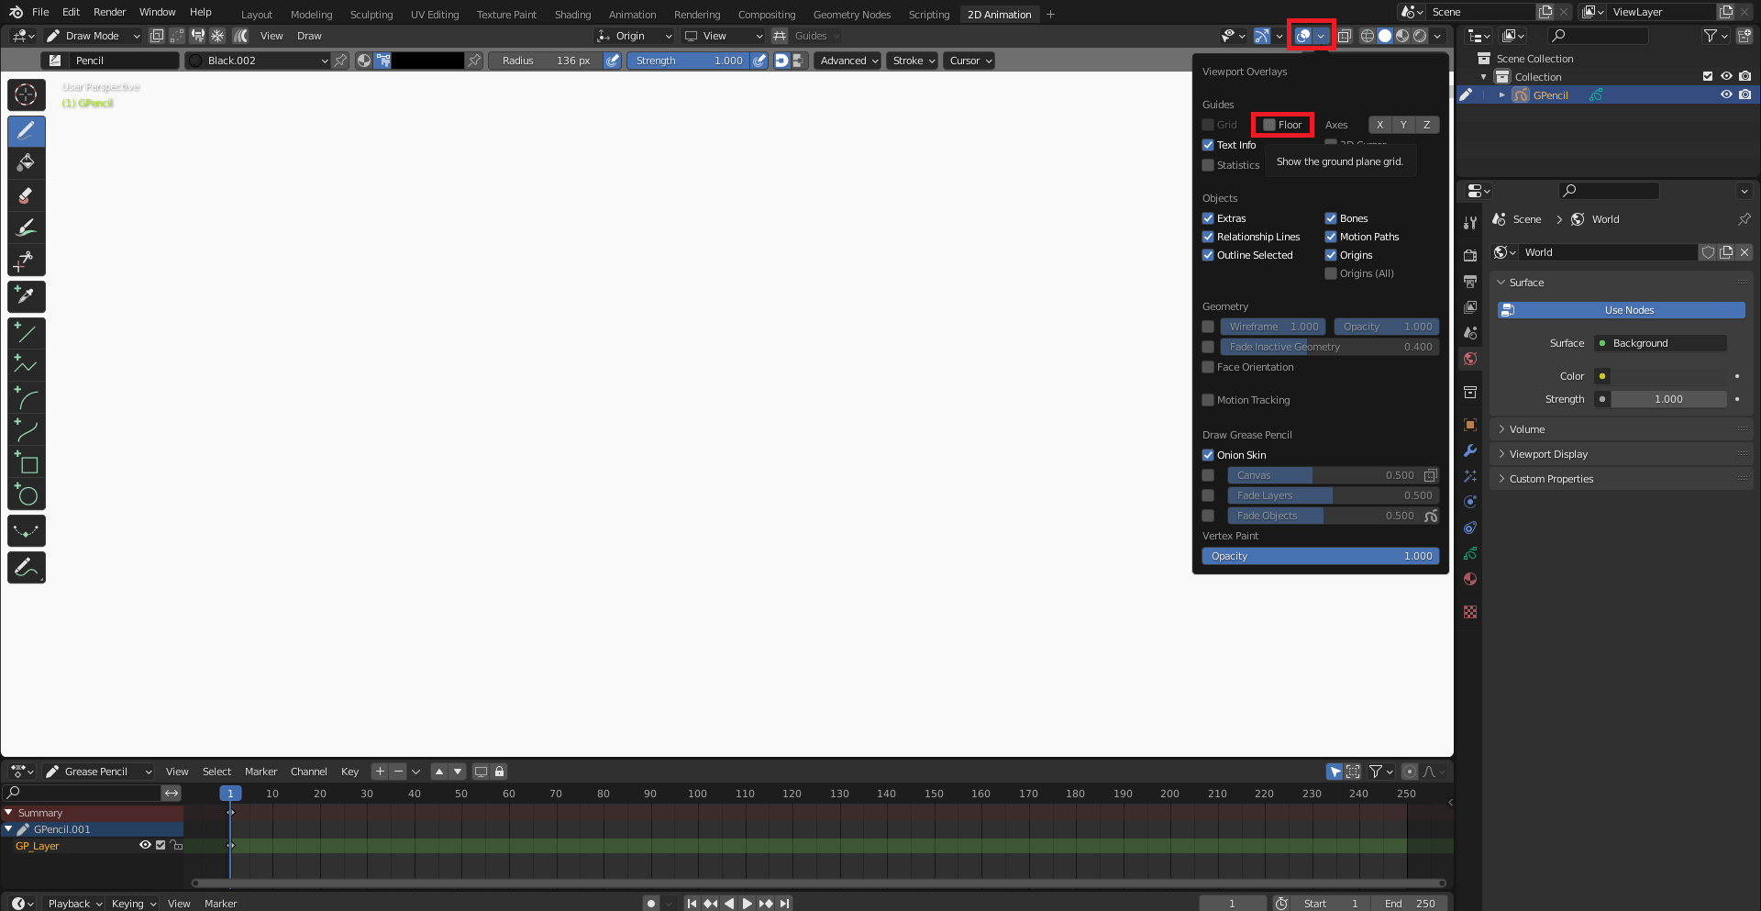Screen dimensions: 1761x911
Task: Switch to the Compositing workspace tab
Action: pos(766,14)
